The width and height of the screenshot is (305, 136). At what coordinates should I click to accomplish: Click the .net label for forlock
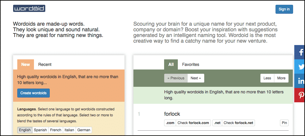[x=217, y=123]
